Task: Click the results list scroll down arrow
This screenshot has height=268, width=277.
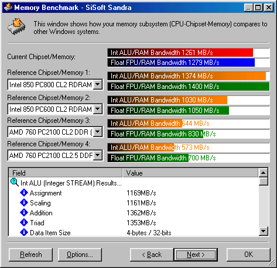Action: click(x=264, y=231)
